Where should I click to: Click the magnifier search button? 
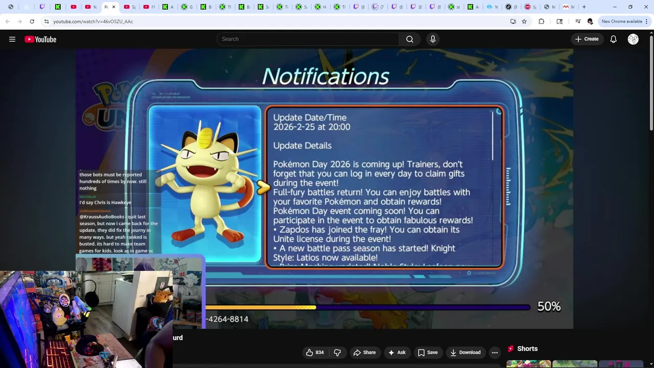[410, 39]
